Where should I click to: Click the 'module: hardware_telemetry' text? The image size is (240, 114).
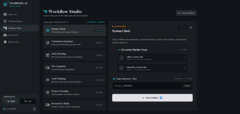[139, 59]
